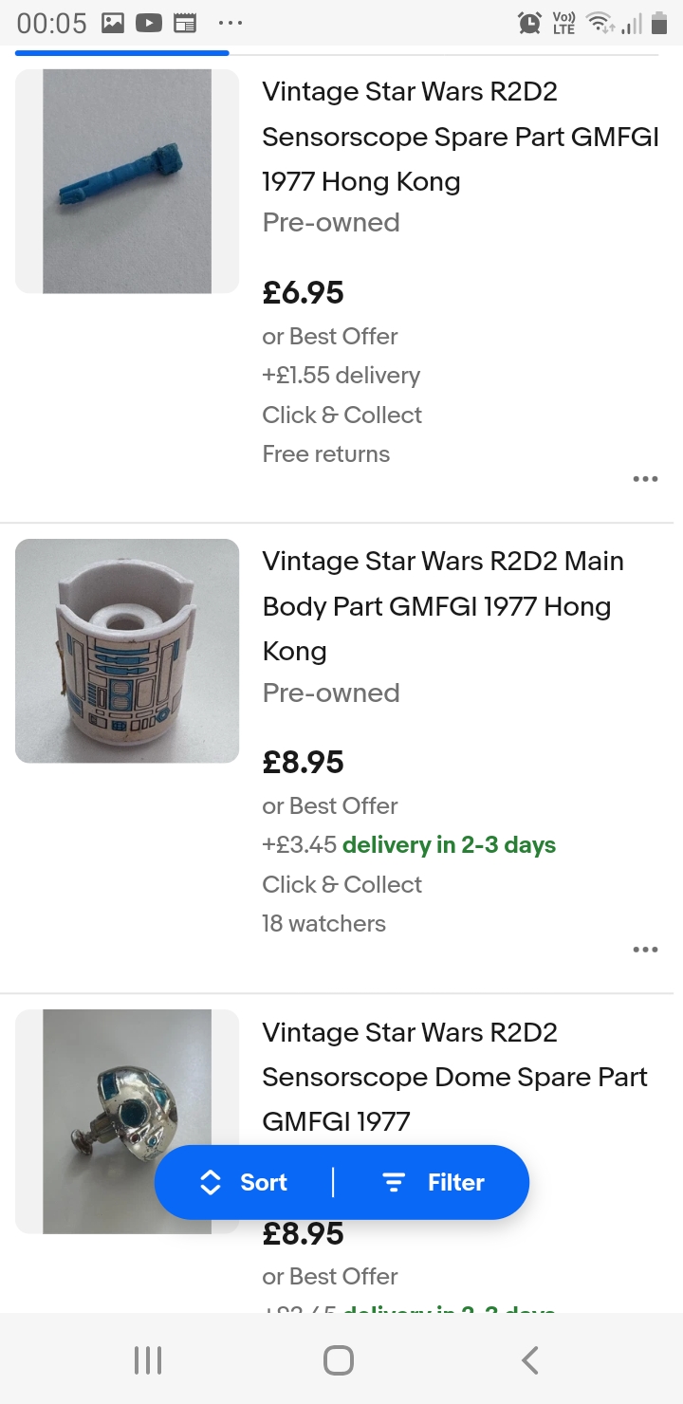Image resolution: width=683 pixels, height=1404 pixels.
Task: Open R2D2 chrome dome thumbnail
Action: point(127,1121)
